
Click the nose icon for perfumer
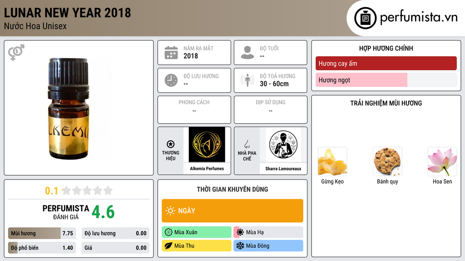247,144
